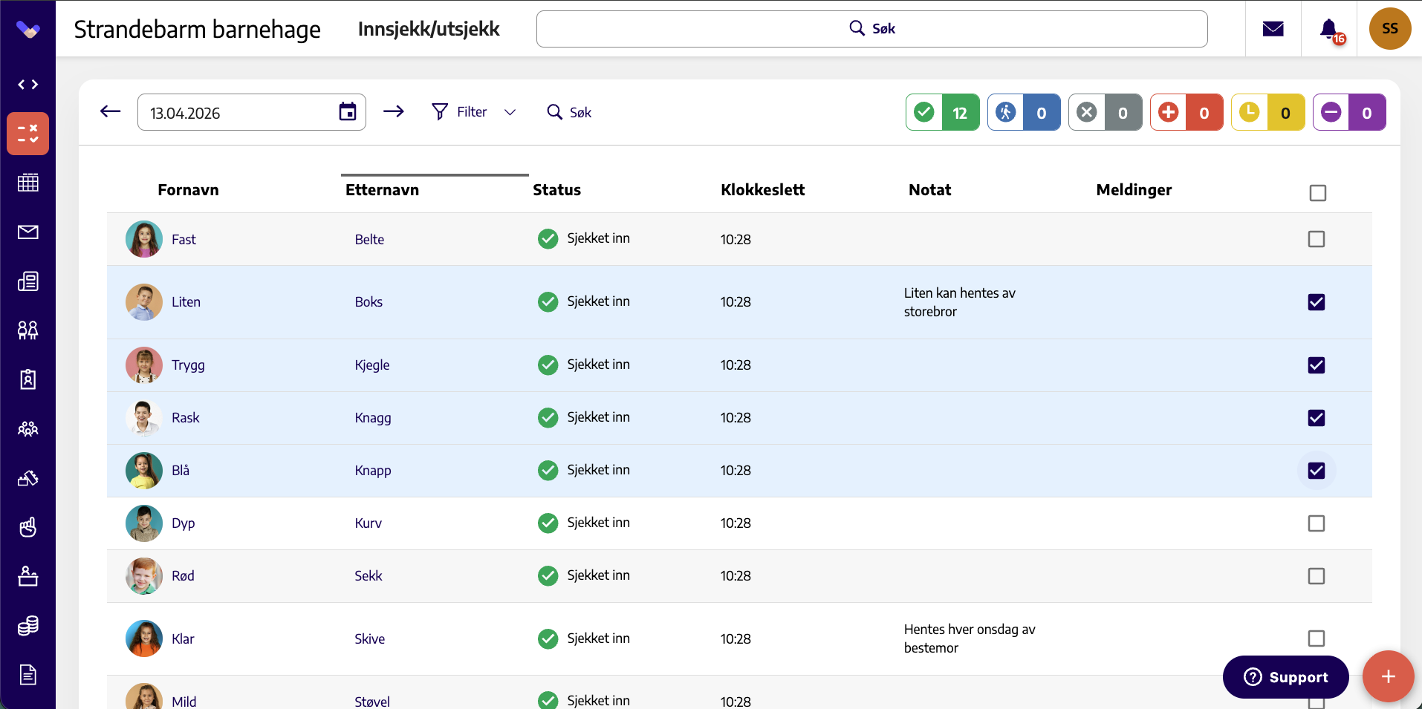Viewport: 1422px width, 709px height.
Task: Open the groups sidebar icon
Action: [x=27, y=429]
